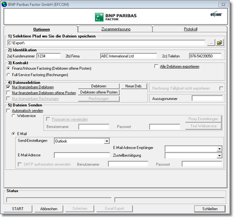Close the window with title bar X
This screenshot has height=218, width=234.
223,4
